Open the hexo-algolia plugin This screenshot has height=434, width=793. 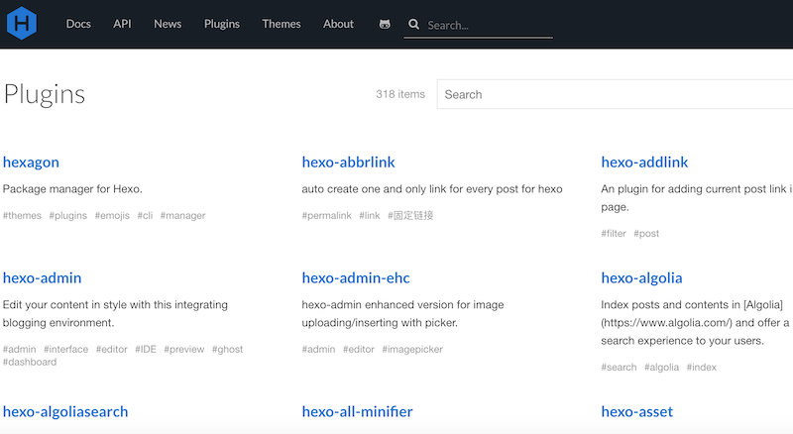point(641,277)
